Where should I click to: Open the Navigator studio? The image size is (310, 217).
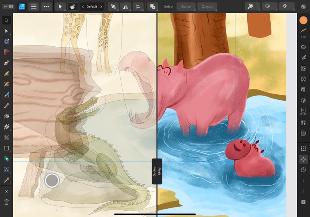point(303,159)
